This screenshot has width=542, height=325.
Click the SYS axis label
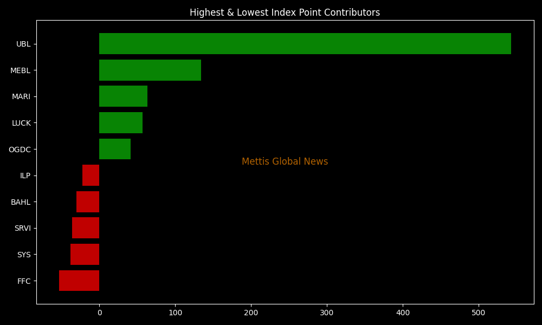click(x=24, y=255)
